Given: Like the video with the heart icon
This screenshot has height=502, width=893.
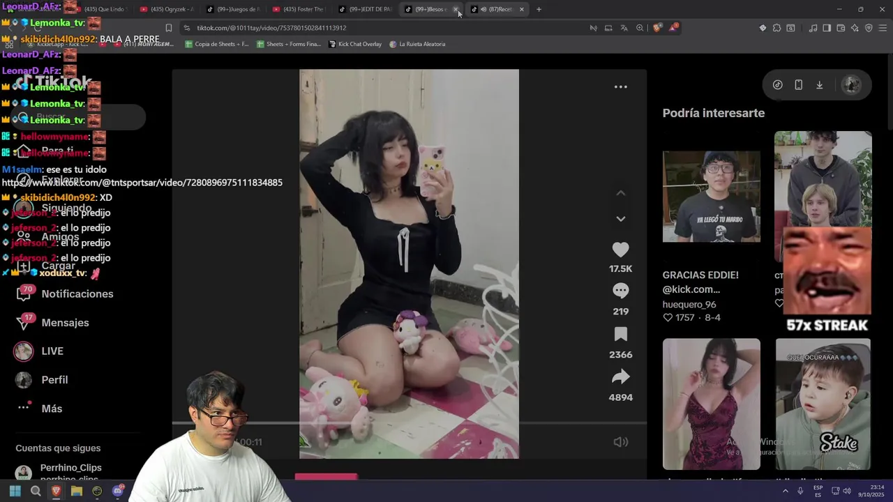Looking at the screenshot, I should coord(620,250).
